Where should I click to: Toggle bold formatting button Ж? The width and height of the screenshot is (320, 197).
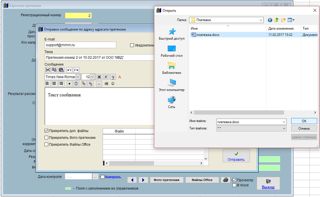pos(99,77)
